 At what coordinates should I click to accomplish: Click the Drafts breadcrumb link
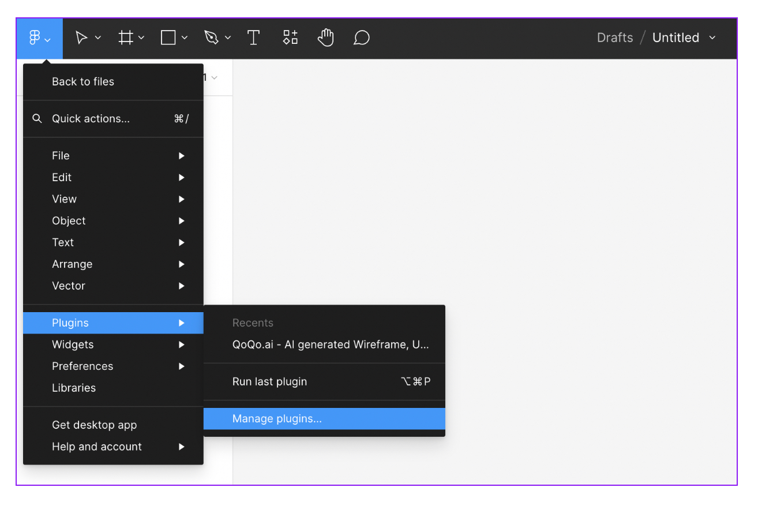(614, 38)
